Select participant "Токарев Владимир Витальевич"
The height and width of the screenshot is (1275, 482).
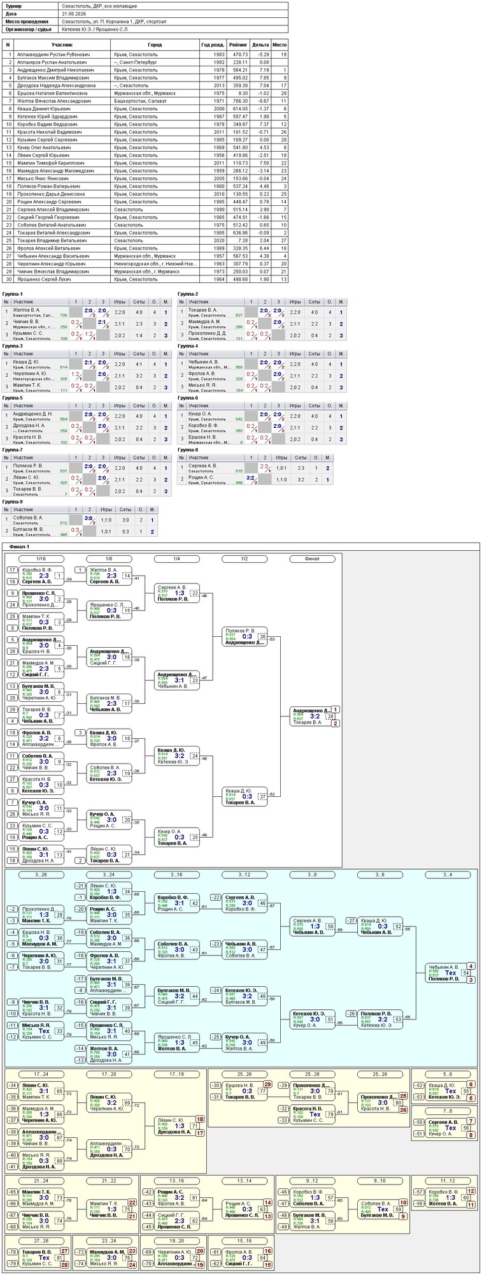click(52, 240)
